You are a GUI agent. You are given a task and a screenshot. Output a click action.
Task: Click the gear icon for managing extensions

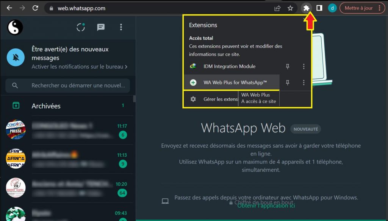[193, 99]
